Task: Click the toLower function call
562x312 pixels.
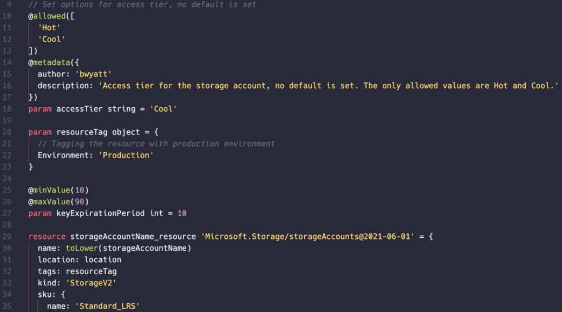Action: (82, 248)
